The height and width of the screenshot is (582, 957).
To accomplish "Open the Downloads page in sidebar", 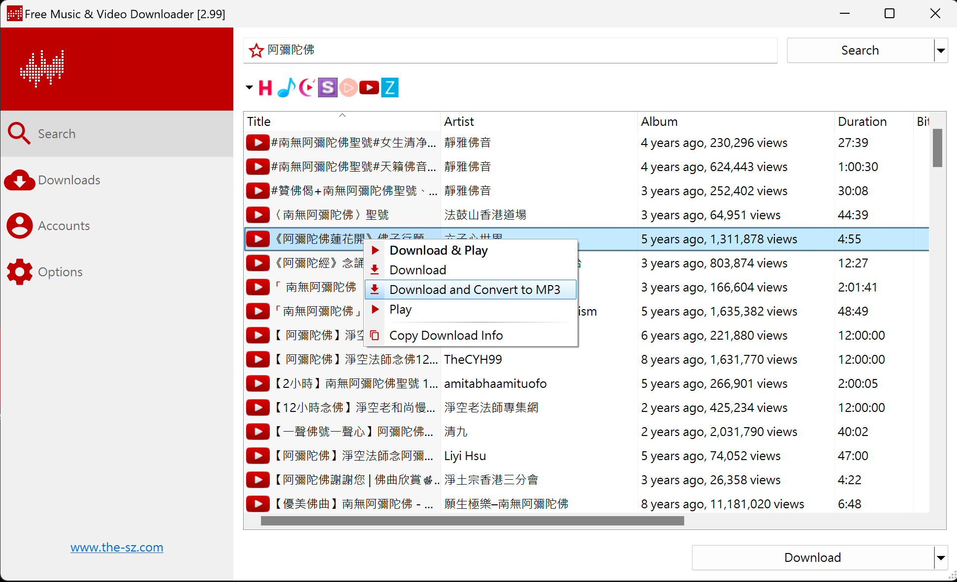I will click(117, 180).
